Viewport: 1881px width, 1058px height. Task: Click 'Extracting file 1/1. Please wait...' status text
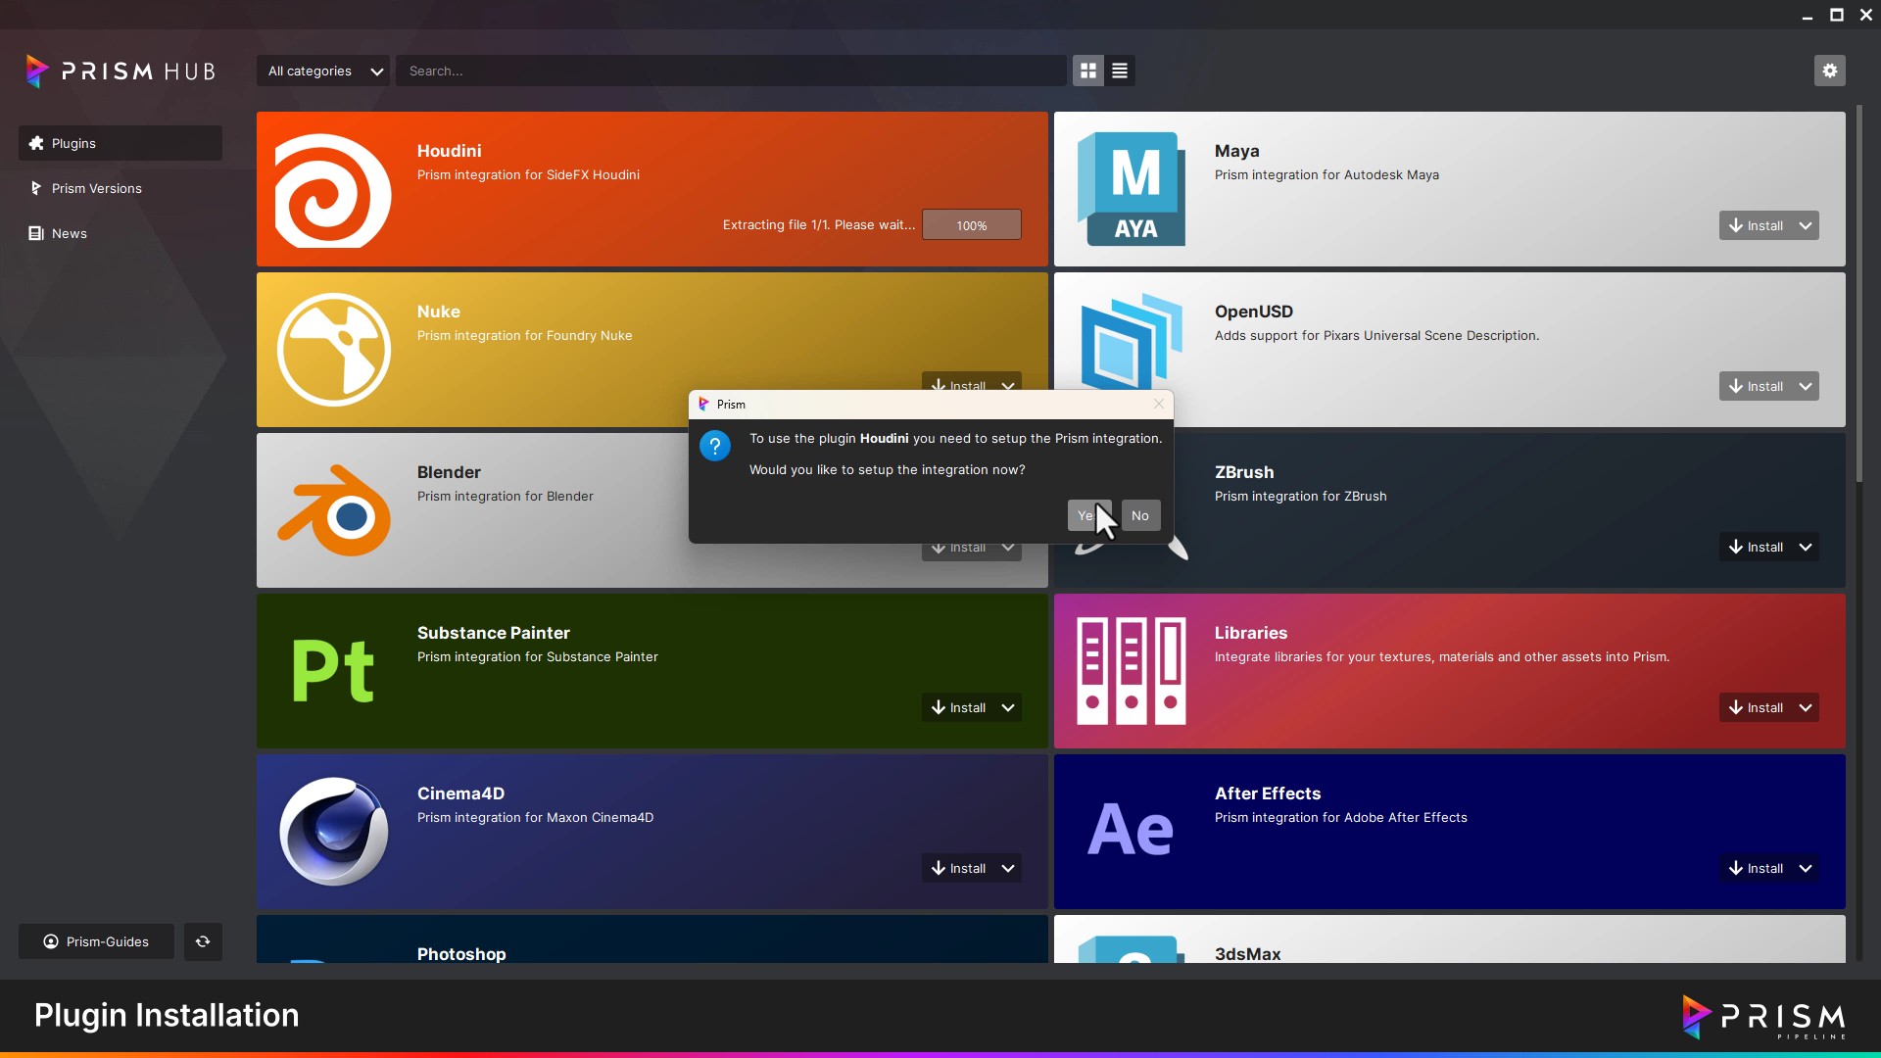click(x=819, y=224)
